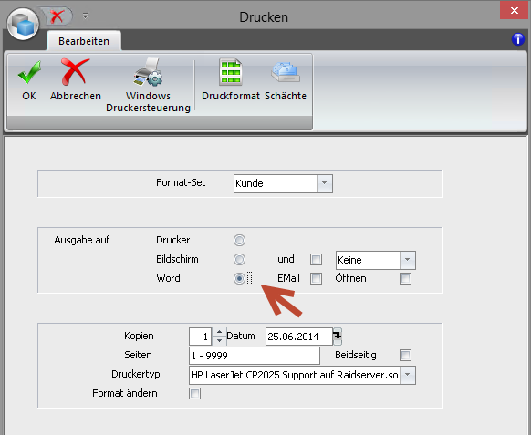
Task: Increase Kopien with the up arrow
Action: coord(220,332)
